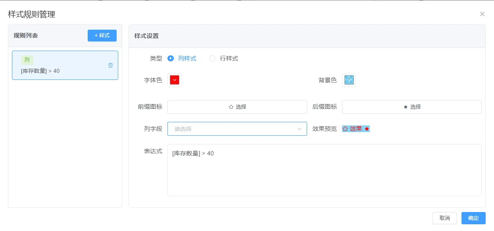Choose a 前缀图标 via 选择 button

click(237, 107)
